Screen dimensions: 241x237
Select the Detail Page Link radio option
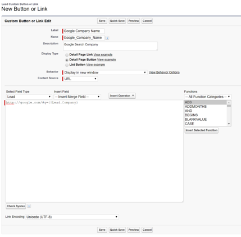click(x=67, y=55)
